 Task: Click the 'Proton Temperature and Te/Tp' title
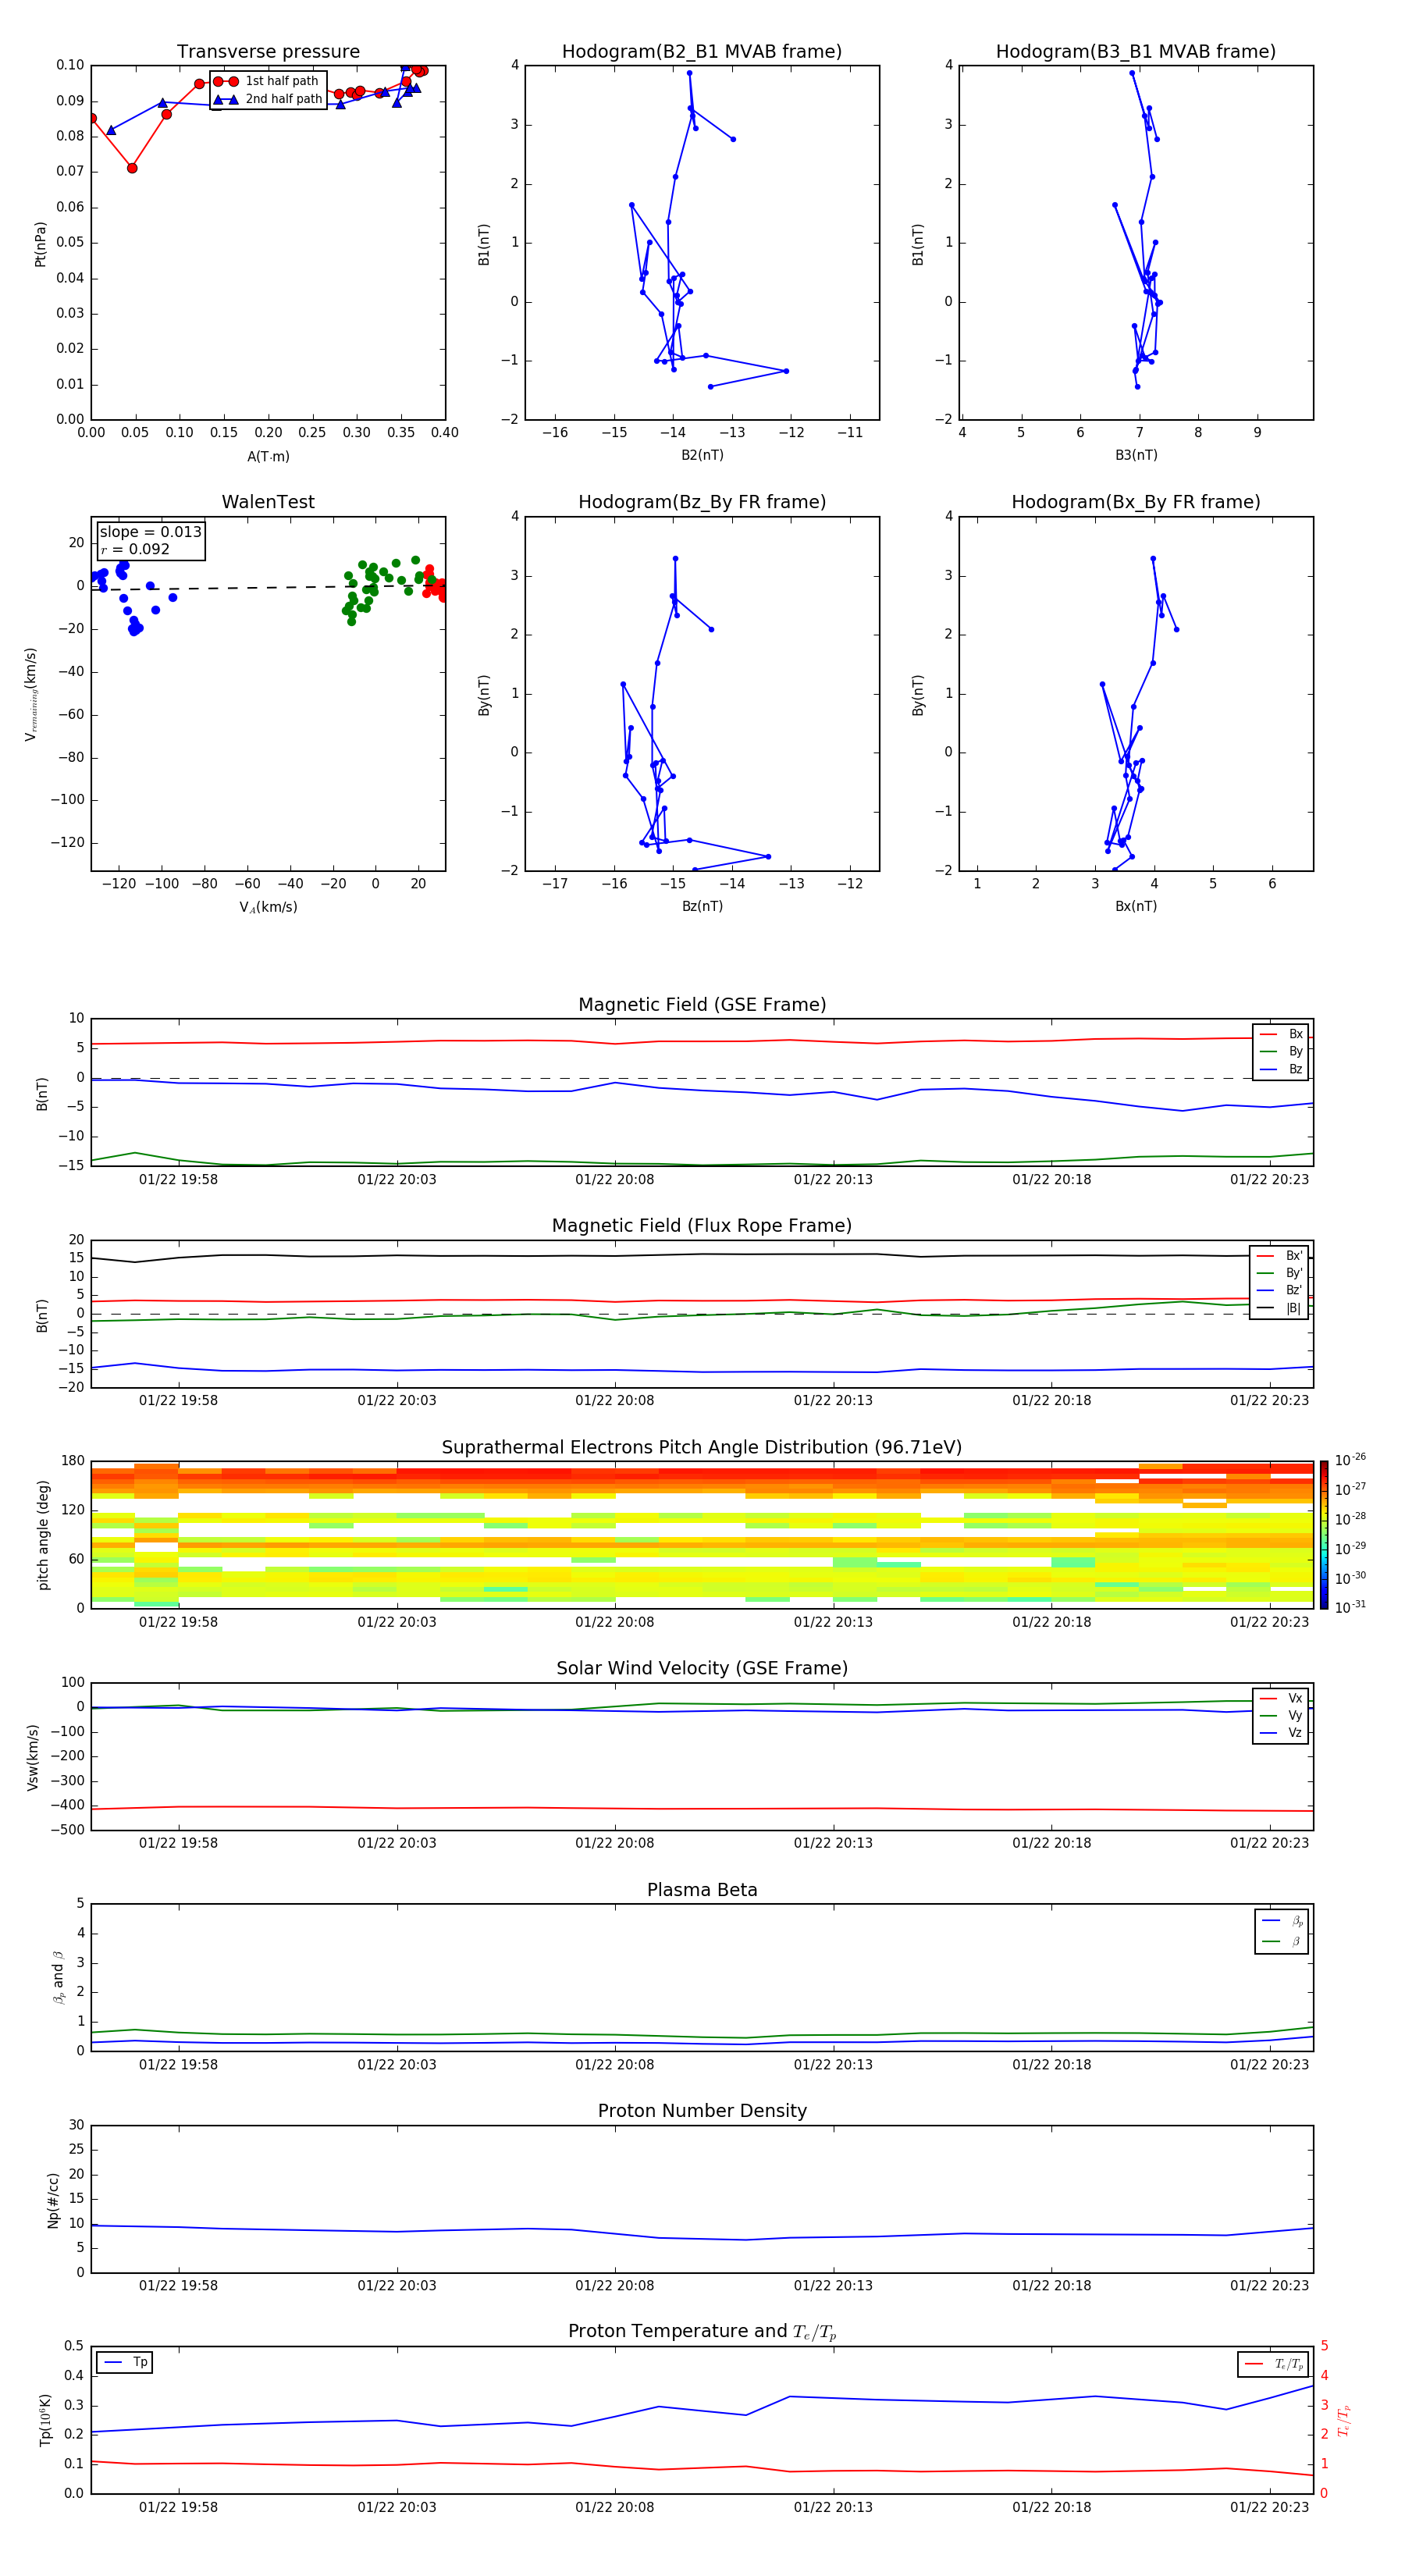click(702, 2332)
